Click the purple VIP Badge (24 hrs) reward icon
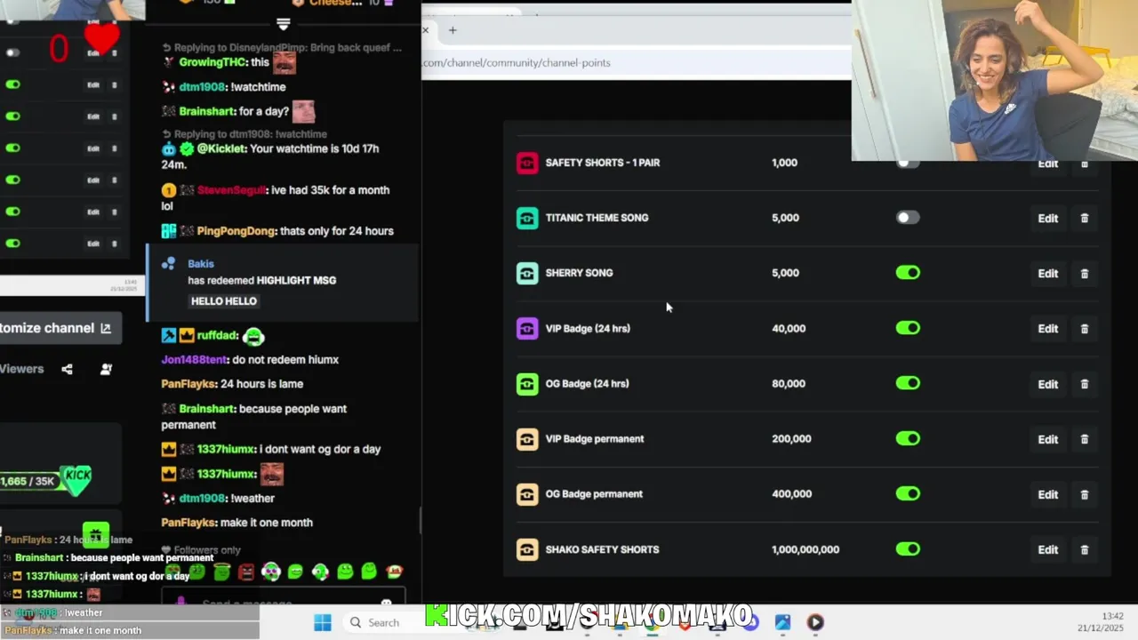Viewport: 1138px width, 640px height. tap(527, 329)
